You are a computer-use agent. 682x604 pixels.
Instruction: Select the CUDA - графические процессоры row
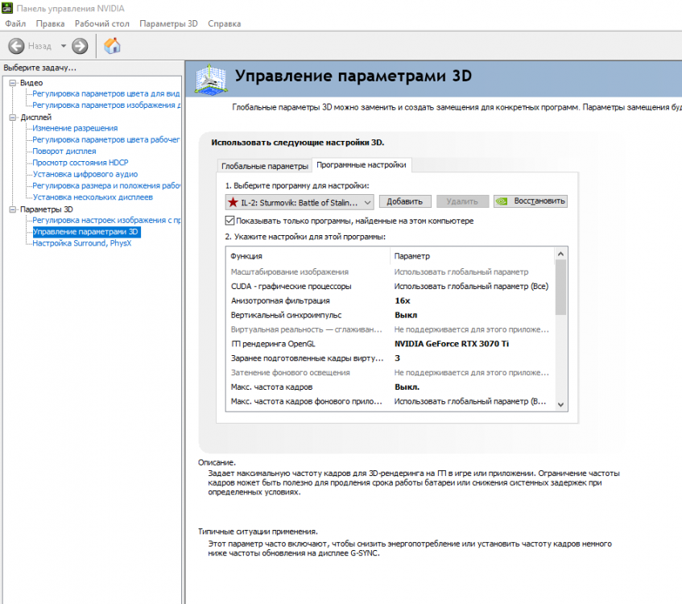pos(391,287)
